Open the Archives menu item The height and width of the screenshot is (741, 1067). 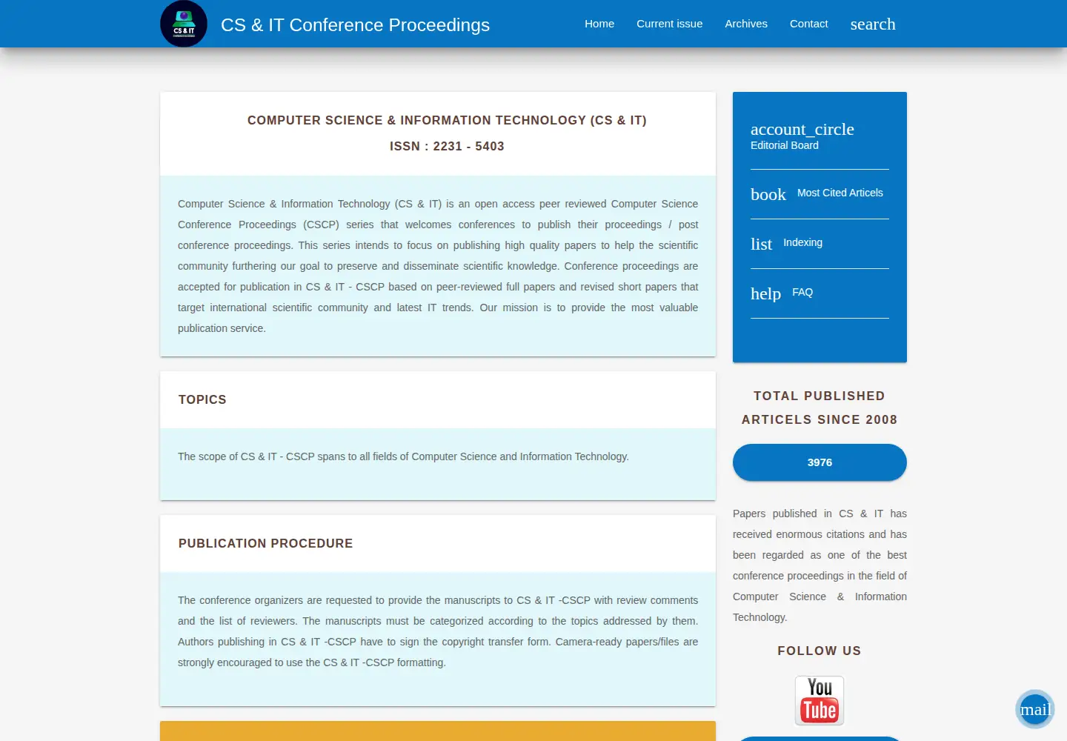tap(746, 24)
